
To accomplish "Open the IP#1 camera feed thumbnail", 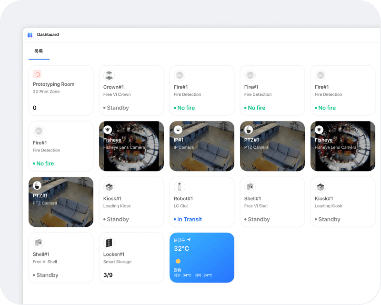I will pyautogui.click(x=202, y=146).
